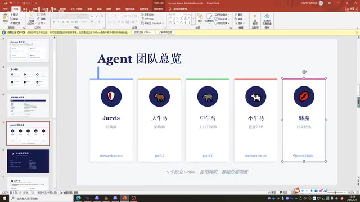Select slide 3 thumbnail
This screenshot has height=202, width=360.
(x=28, y=78)
